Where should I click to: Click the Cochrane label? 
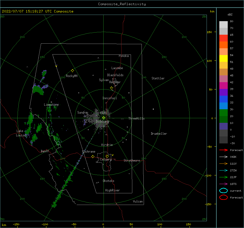89,152
